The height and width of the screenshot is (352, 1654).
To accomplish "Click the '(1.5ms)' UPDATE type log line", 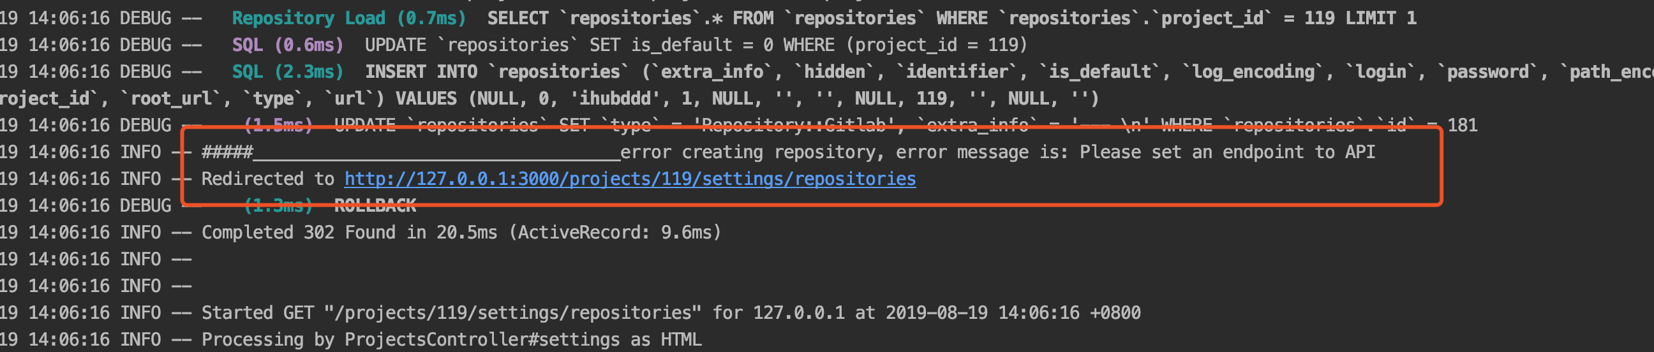I will pyautogui.click(x=861, y=125).
